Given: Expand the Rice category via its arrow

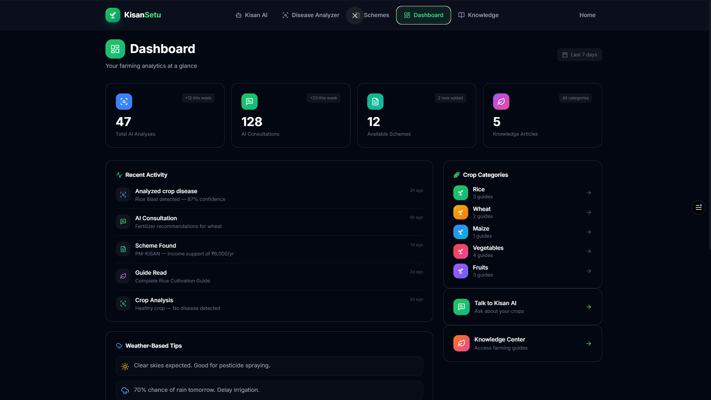Looking at the screenshot, I should (589, 193).
